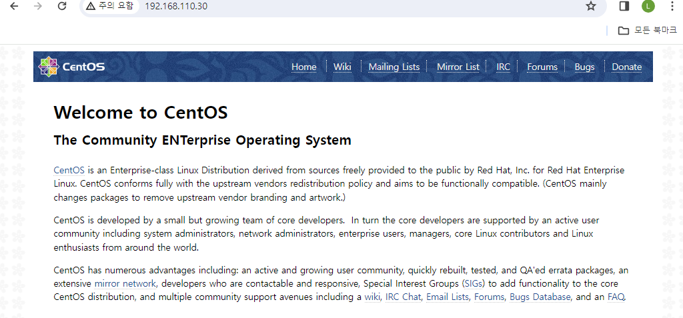The image size is (683, 318).
Task: Go back using the browser back arrow
Action: point(15,6)
